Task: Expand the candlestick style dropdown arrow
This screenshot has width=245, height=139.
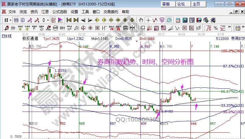Action: (x=48, y=20)
